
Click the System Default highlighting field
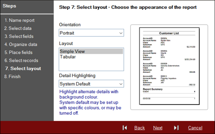tap(91, 84)
